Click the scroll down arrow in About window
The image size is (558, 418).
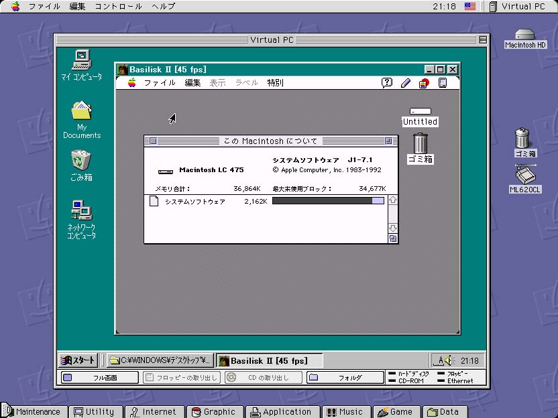(x=393, y=228)
